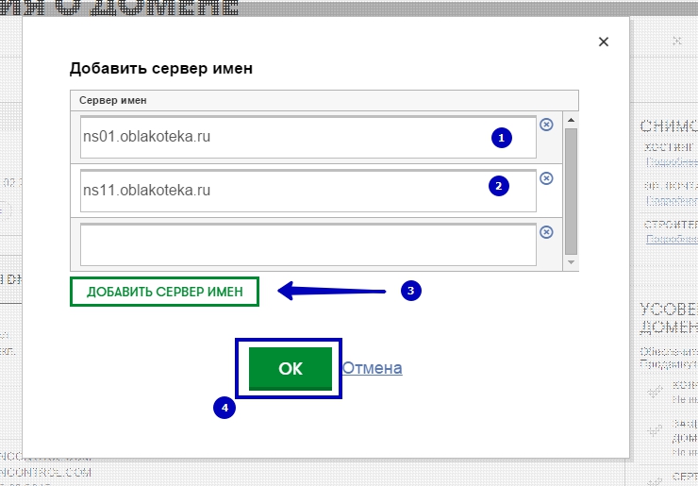Click the numbered marker 3 badge
This screenshot has width=698, height=486.
pos(409,291)
